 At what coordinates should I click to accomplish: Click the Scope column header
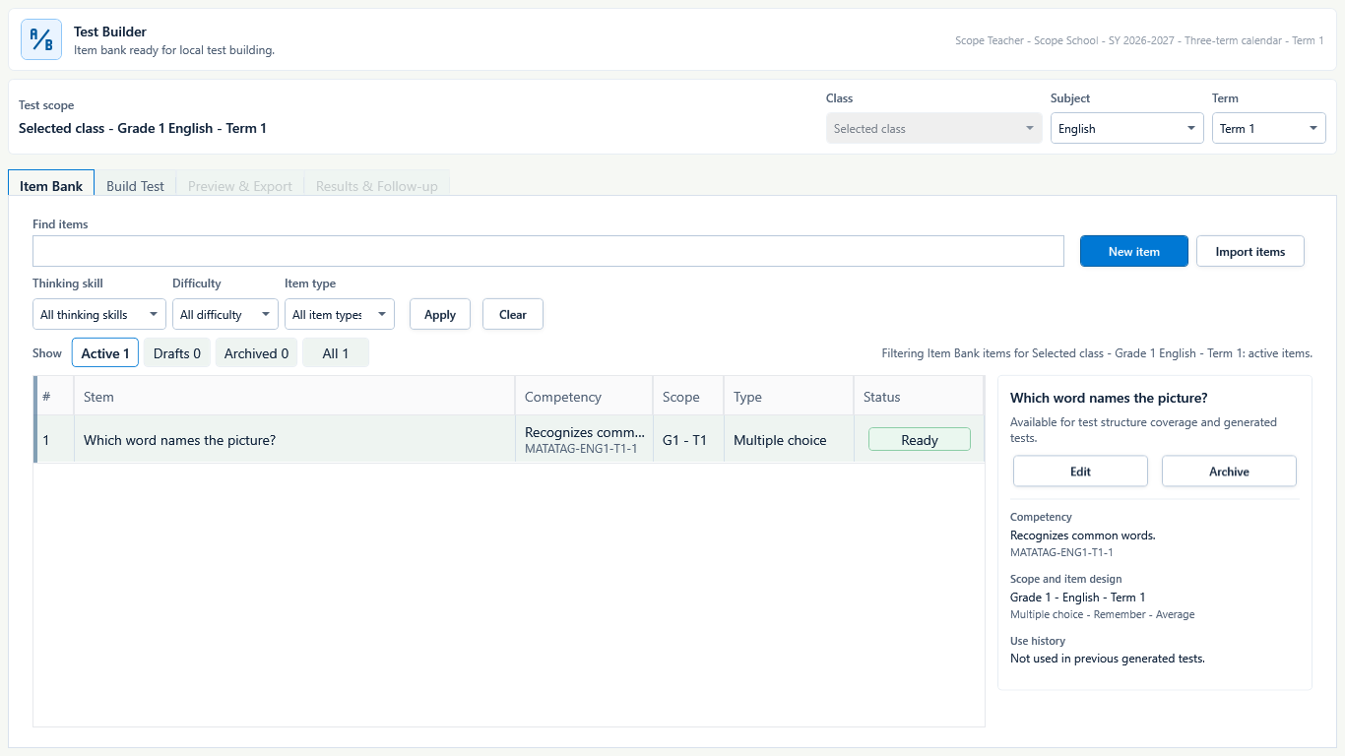tap(688, 397)
